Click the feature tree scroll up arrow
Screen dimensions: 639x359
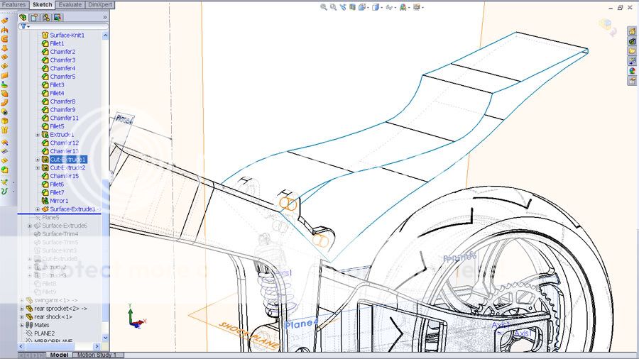point(105,35)
